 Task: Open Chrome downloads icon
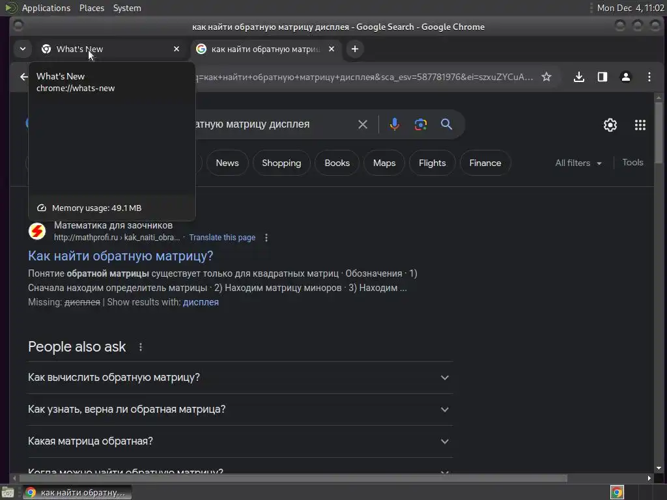tap(579, 77)
